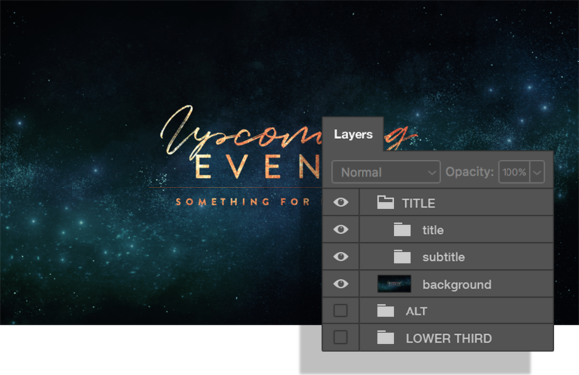Select the title layer group name
The height and width of the screenshot is (375, 579).
coord(433,230)
